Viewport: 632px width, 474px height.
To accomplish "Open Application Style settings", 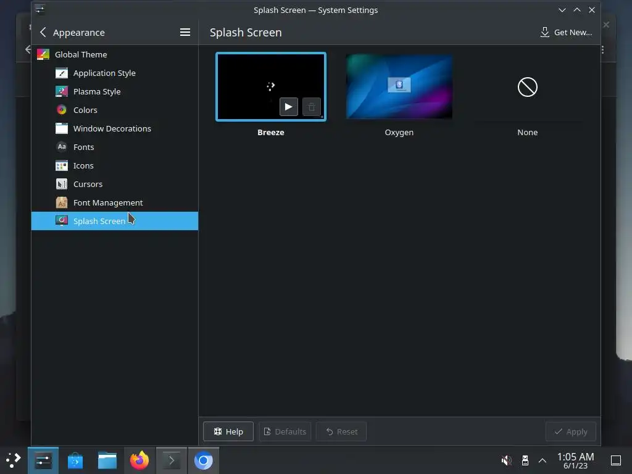I will click(x=114, y=73).
